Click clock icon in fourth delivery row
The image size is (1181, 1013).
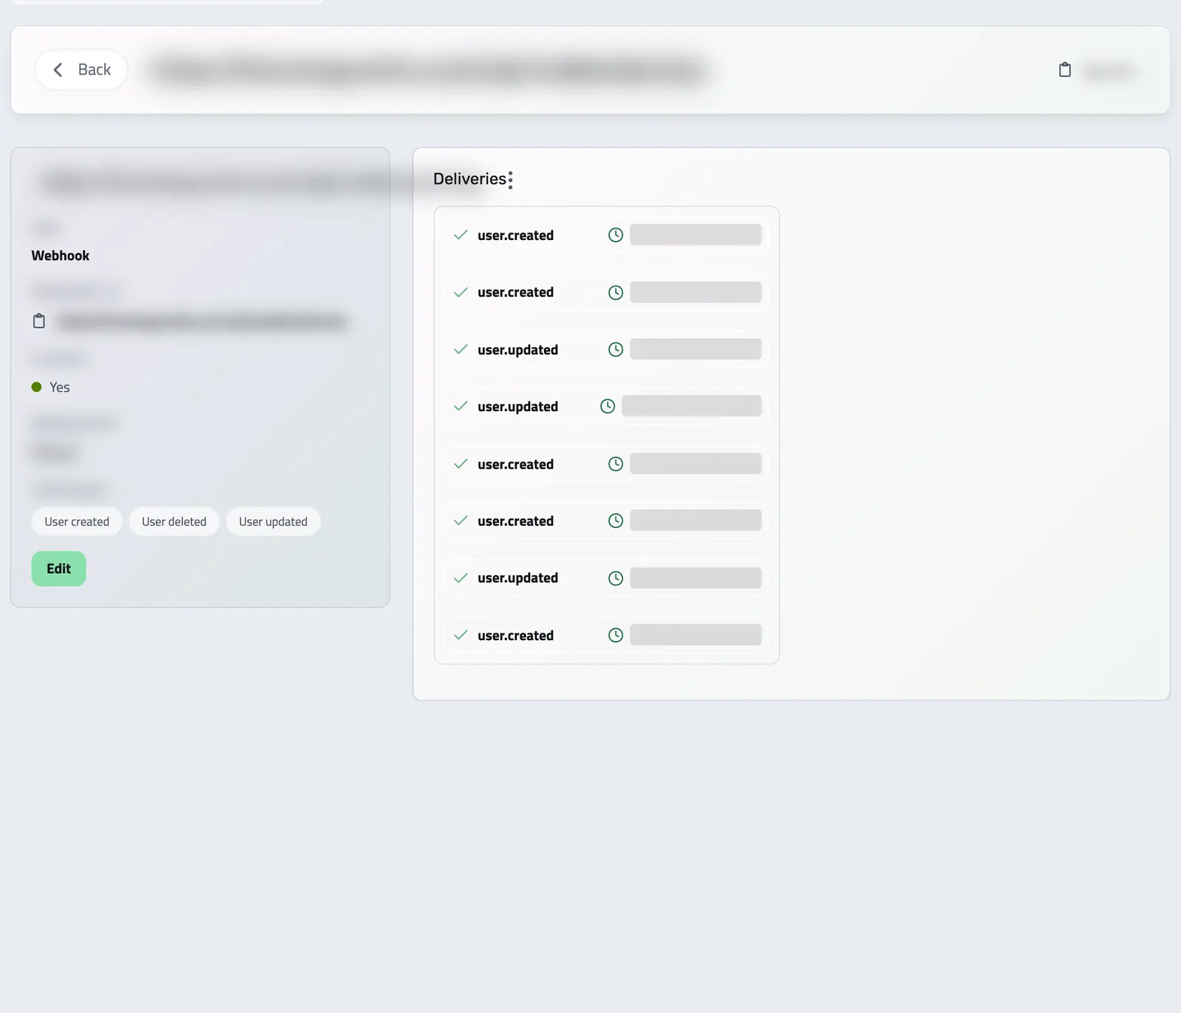[x=607, y=406]
